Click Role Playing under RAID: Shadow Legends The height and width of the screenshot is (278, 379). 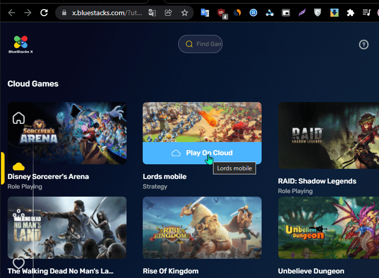[x=295, y=191]
